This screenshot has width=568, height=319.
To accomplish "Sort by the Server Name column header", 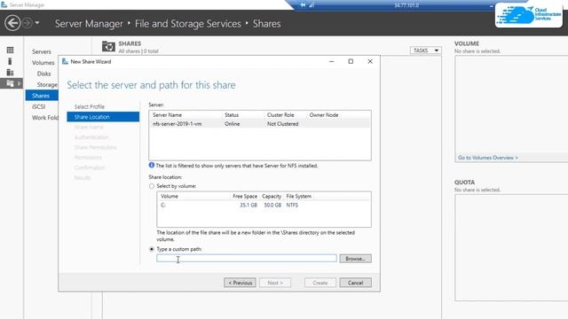I will 167,114.
